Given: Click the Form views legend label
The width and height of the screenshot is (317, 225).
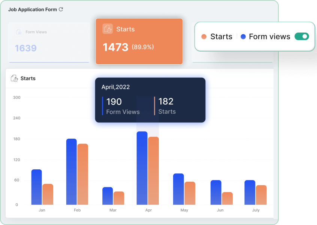Looking at the screenshot, I should [x=269, y=37].
